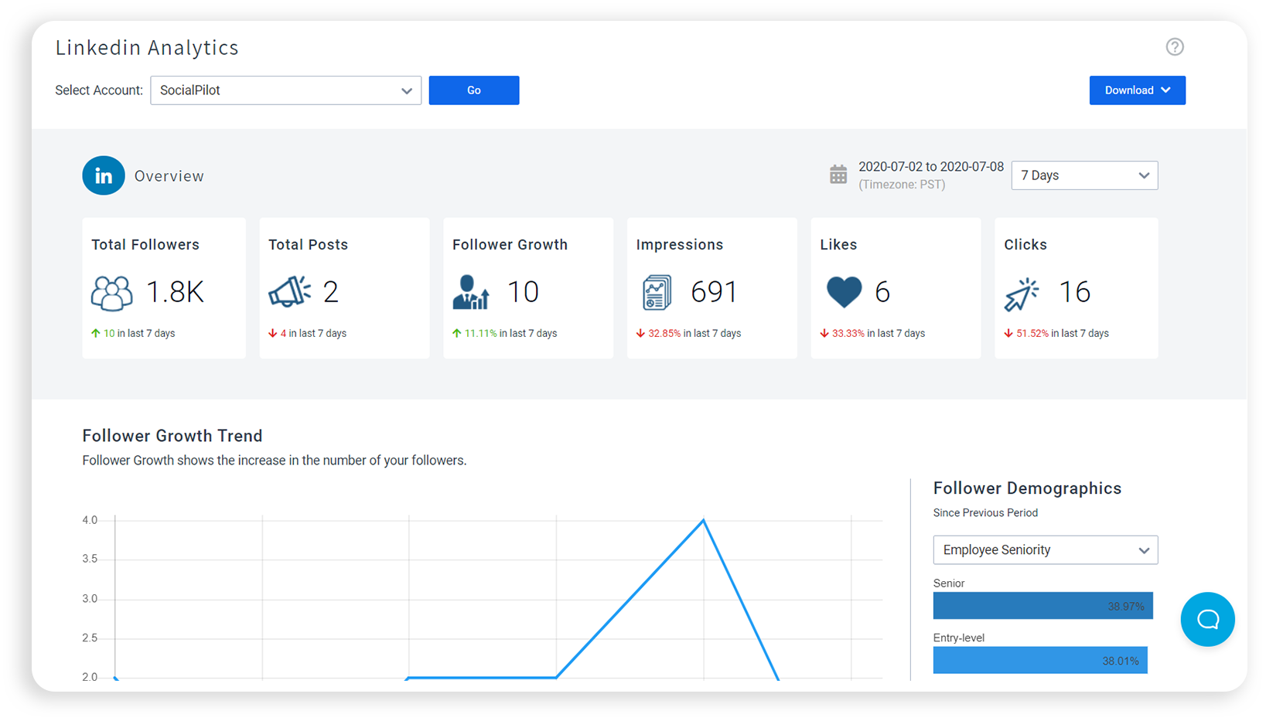
Task: Click the Follower Growth Trend heading
Action: pos(172,436)
